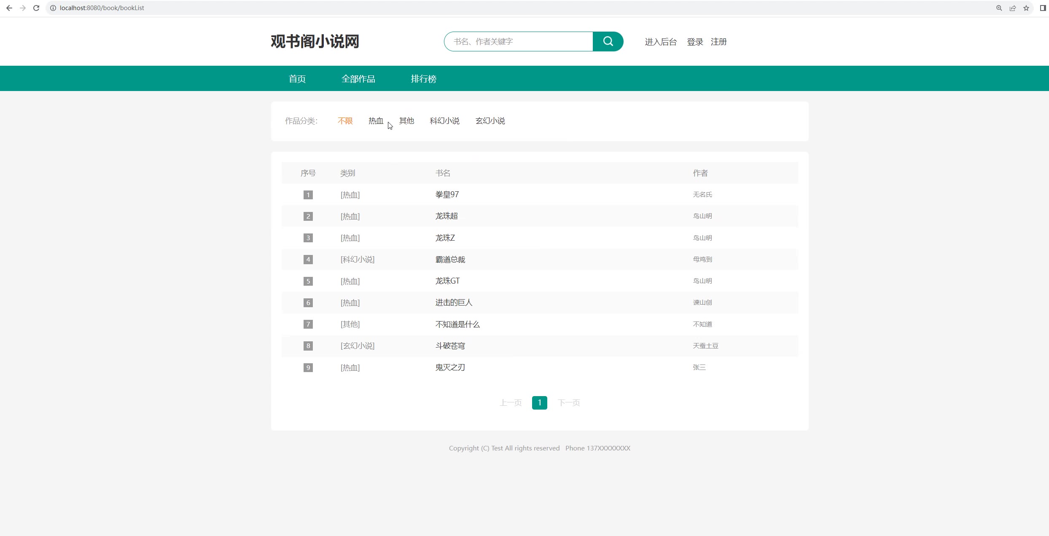Click author 不知道
The height and width of the screenshot is (536, 1049).
click(702, 324)
